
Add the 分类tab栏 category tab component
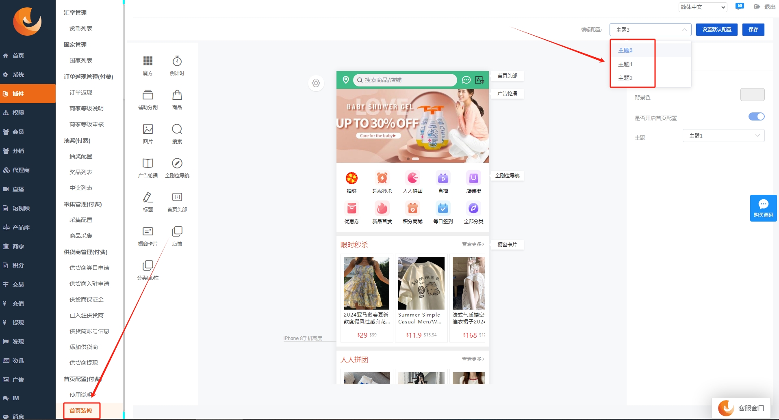click(x=148, y=270)
